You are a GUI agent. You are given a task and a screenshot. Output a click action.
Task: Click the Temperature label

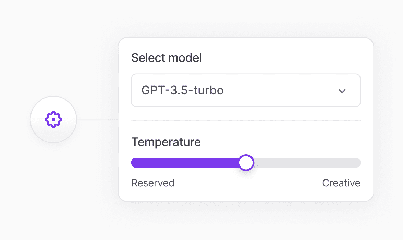166,142
